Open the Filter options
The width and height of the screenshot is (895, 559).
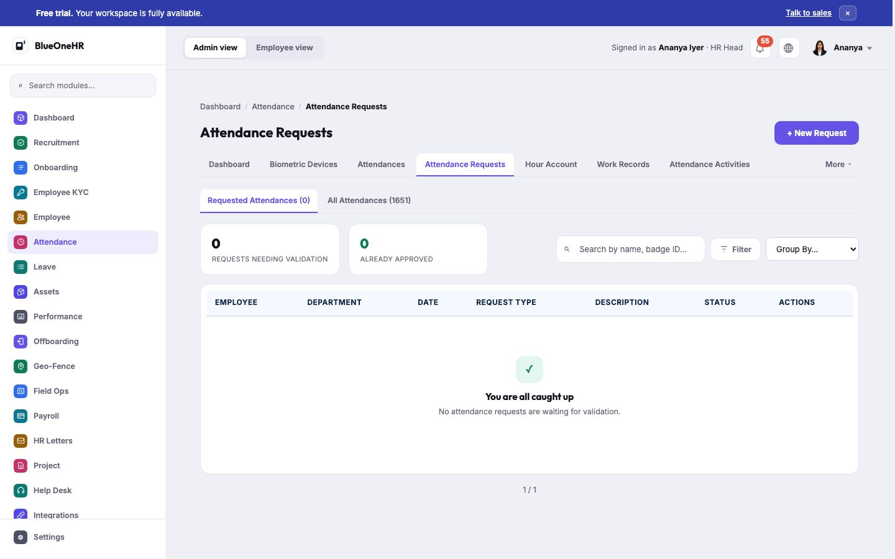[x=735, y=249]
